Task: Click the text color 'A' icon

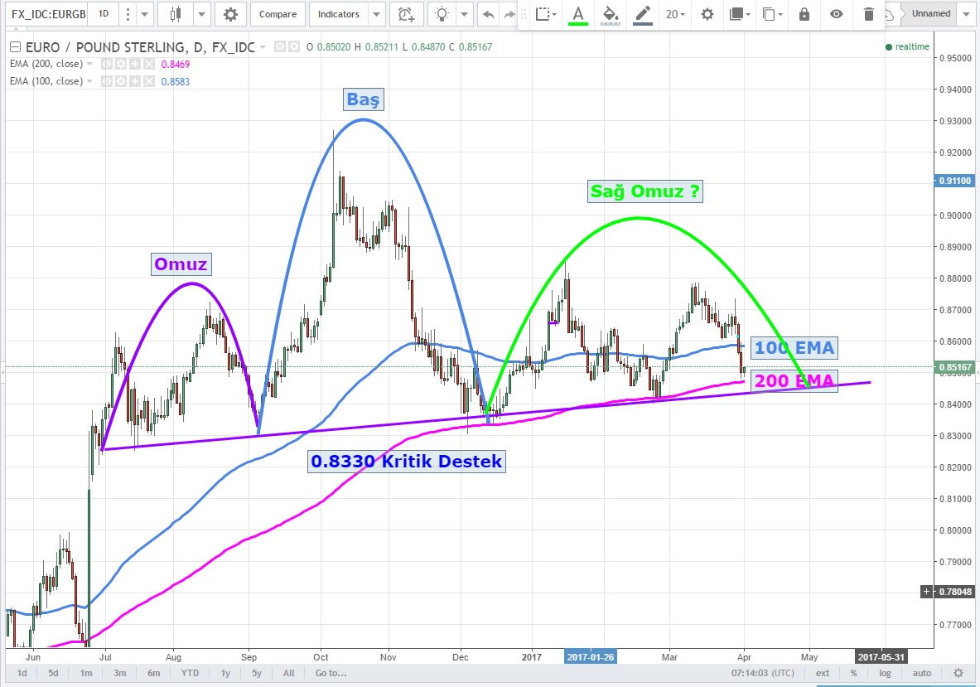Action: pos(577,14)
